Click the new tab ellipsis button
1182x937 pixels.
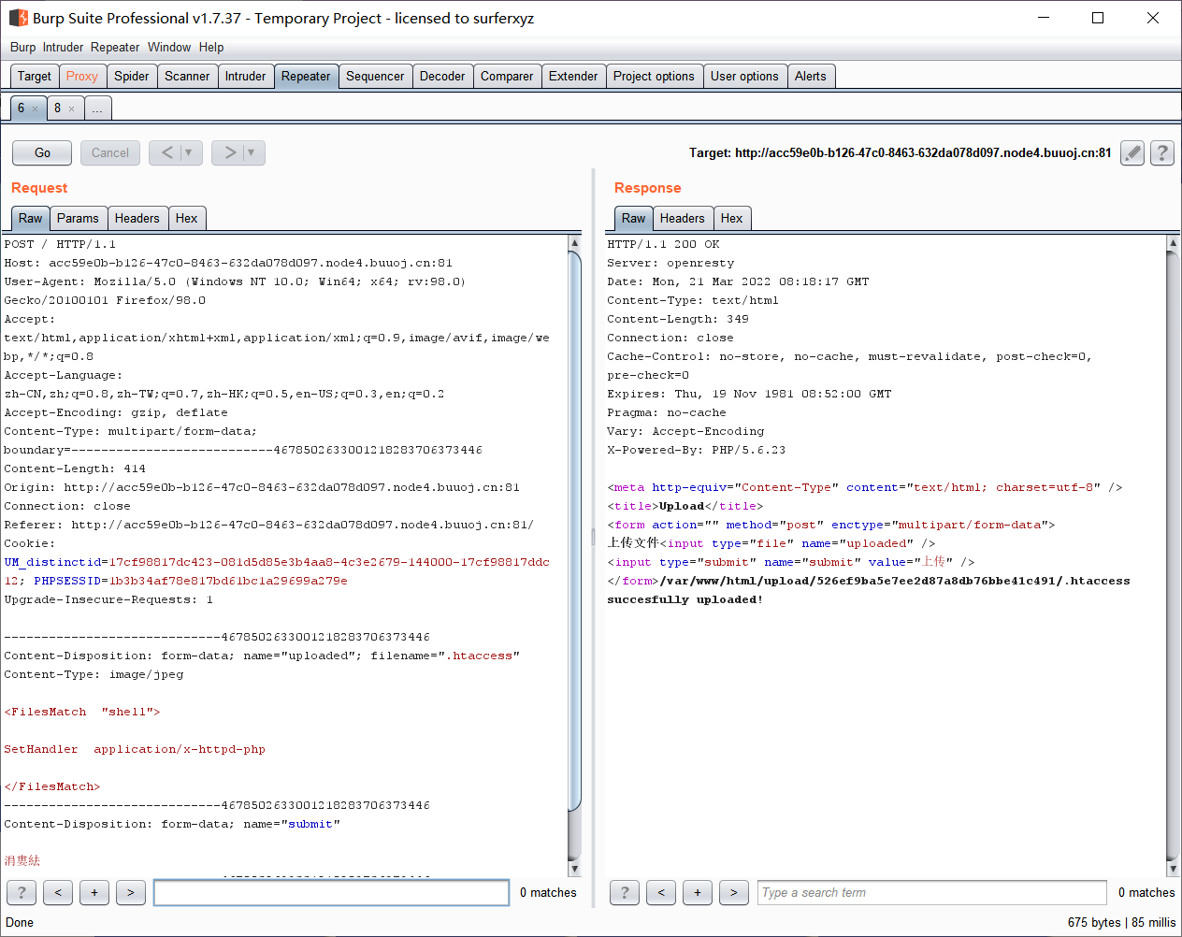[97, 108]
